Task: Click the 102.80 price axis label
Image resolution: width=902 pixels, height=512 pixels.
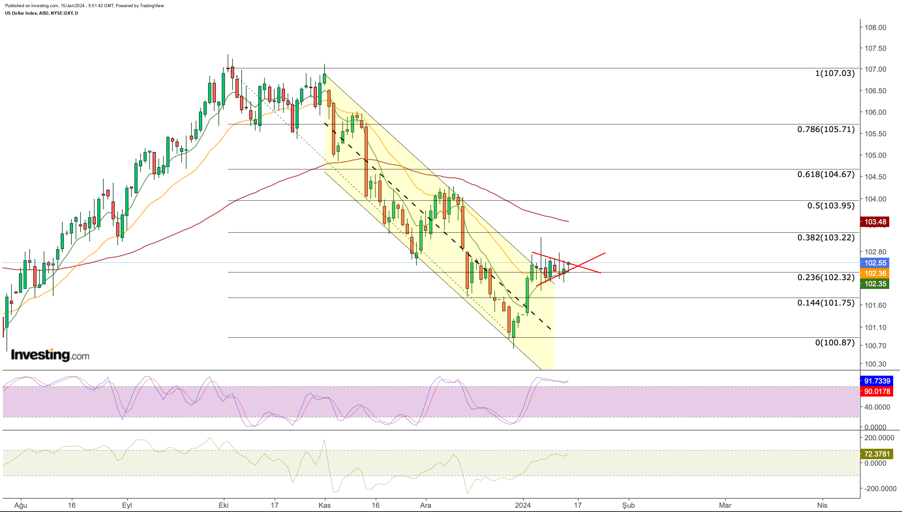Action: click(875, 252)
